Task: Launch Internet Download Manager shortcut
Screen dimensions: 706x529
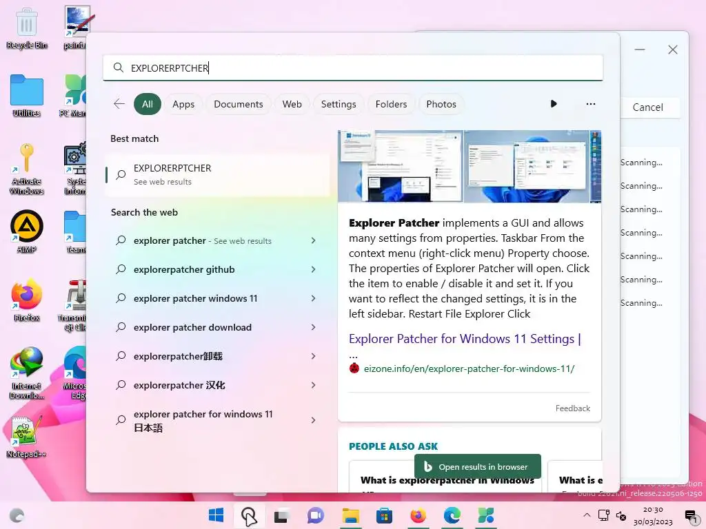Action: point(26,373)
